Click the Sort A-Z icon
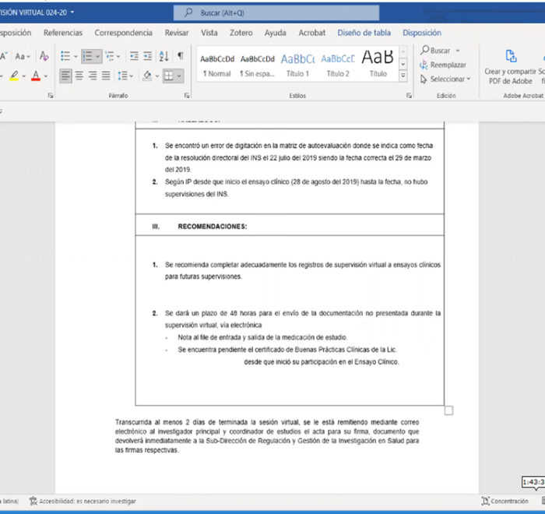The width and height of the screenshot is (545, 514). 163,56
